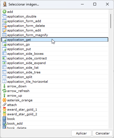114x138 pixels.
Task: Select the application_put list entry
Action: [x=55, y=49]
